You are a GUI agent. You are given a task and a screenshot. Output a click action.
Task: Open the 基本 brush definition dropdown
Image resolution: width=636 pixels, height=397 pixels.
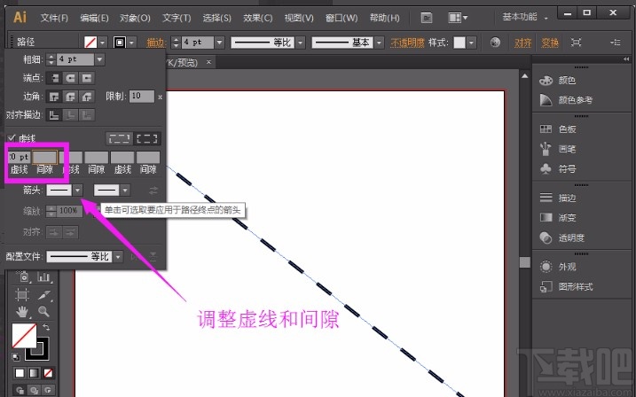click(380, 43)
